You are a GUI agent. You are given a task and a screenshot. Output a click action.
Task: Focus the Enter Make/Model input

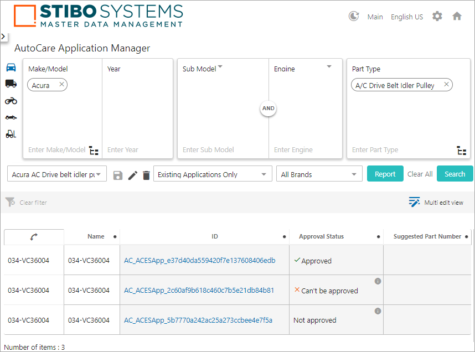pos(57,150)
